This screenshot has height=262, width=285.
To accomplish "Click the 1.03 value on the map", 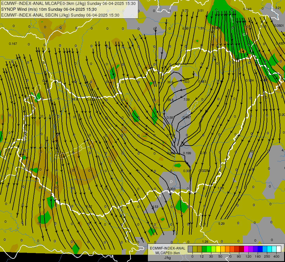I will point(221,188).
